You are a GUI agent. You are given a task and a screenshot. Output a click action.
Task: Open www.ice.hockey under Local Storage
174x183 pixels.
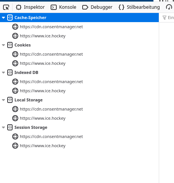pos(43,118)
